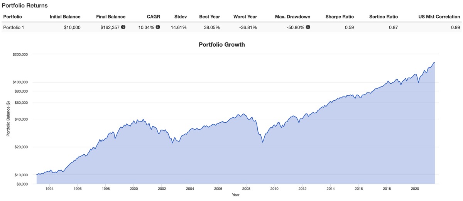Select the Sharpe Ratio column header
The image size is (463, 201).
point(340,17)
